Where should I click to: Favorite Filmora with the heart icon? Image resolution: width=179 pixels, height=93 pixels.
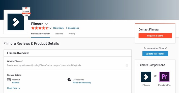click(46, 24)
